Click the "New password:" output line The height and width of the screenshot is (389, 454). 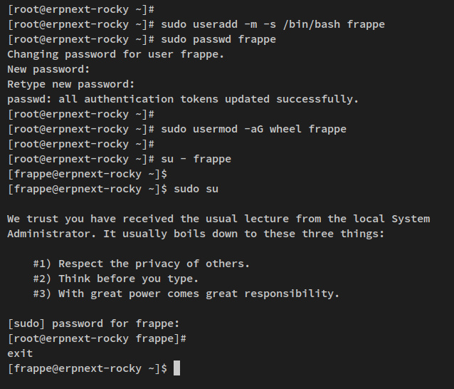pos(48,69)
